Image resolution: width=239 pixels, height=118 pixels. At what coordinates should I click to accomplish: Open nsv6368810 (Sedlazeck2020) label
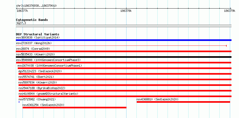(x=157, y=99)
